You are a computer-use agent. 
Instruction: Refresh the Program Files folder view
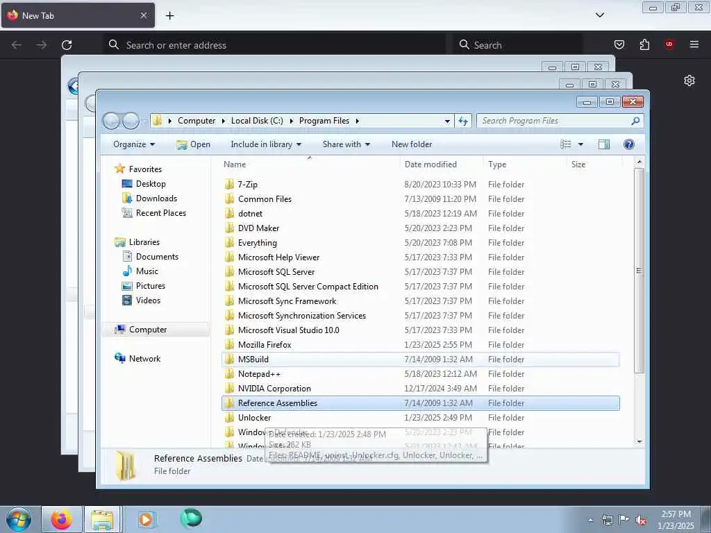point(463,121)
